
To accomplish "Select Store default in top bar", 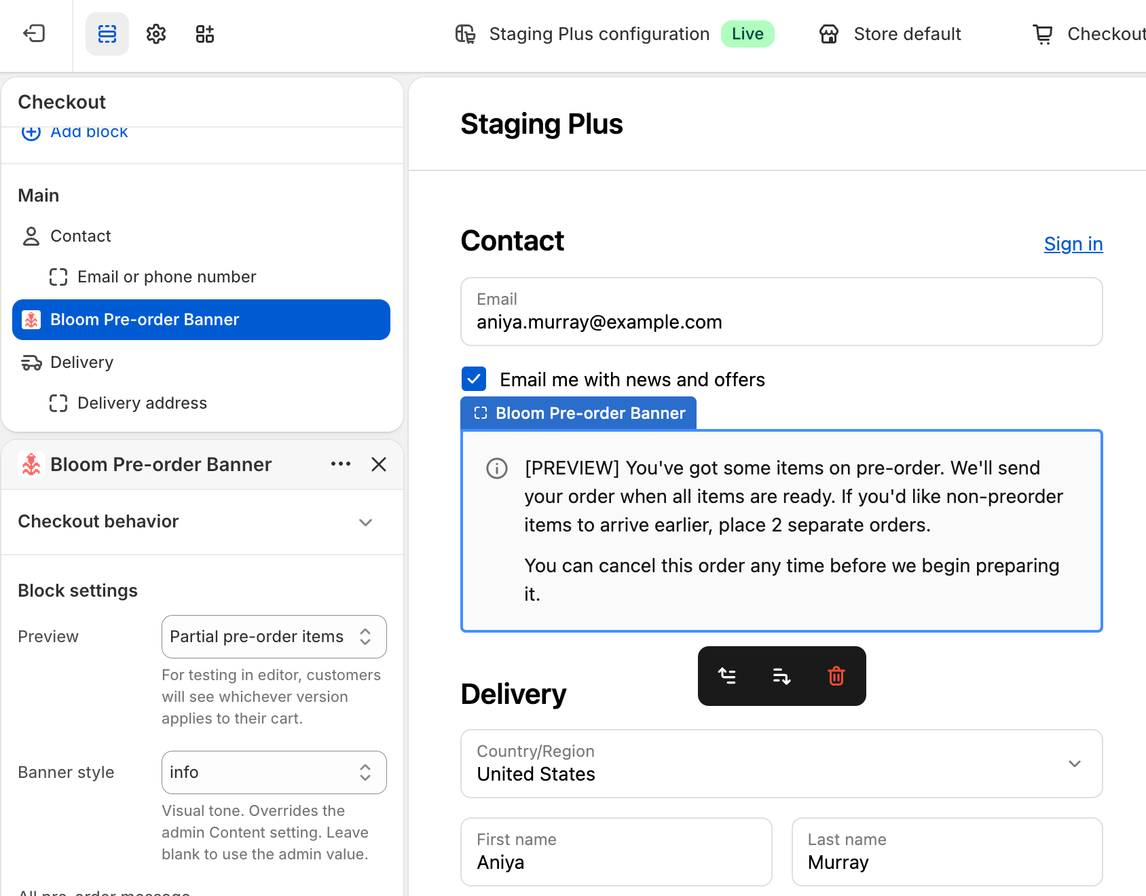I will point(907,34).
